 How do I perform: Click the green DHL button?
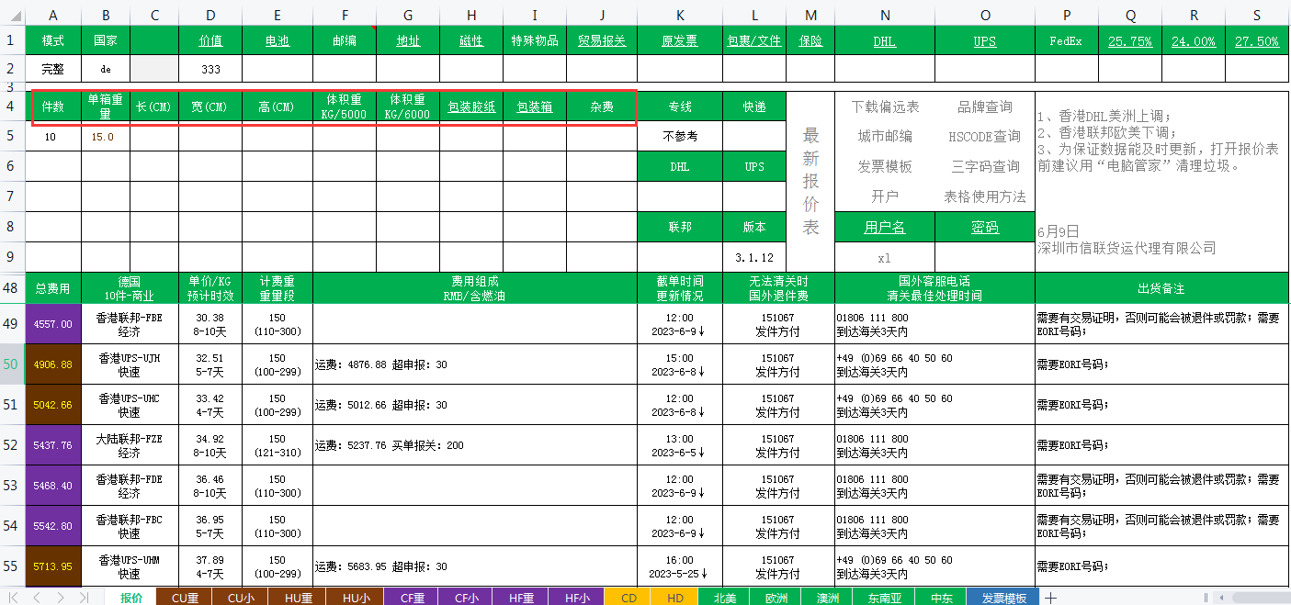point(679,167)
